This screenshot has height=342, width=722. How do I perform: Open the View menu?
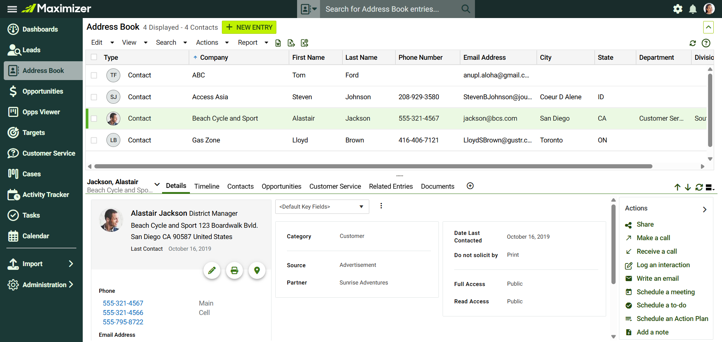135,42
